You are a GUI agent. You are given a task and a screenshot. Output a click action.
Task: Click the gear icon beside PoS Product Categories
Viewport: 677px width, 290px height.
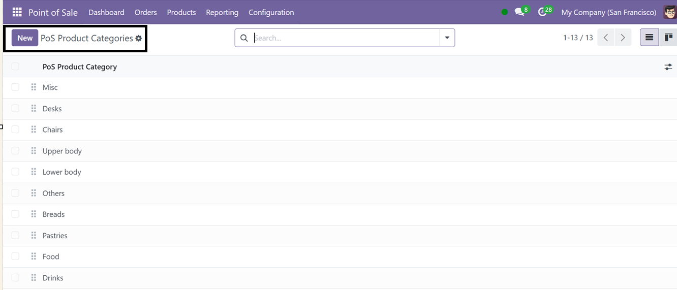(138, 38)
